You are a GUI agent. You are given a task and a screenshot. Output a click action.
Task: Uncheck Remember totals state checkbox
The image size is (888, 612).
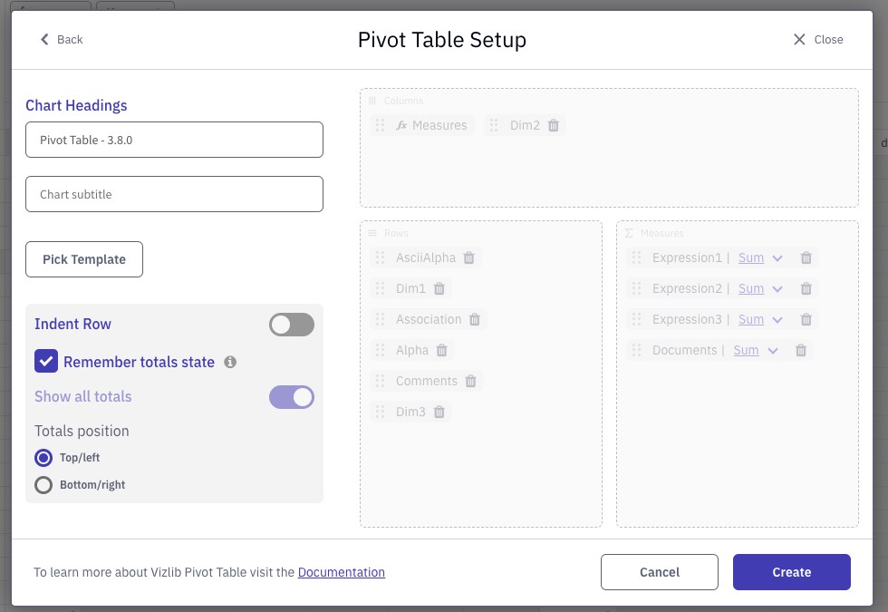[x=46, y=362]
